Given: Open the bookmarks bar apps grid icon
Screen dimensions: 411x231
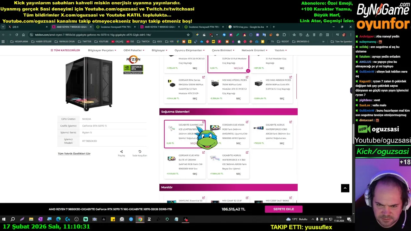Looking at the screenshot, I should 3,41.
